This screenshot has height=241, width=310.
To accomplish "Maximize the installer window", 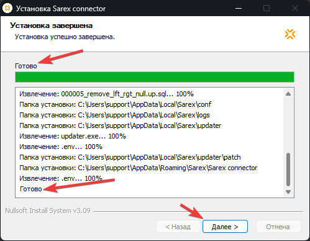I will [x=267, y=8].
